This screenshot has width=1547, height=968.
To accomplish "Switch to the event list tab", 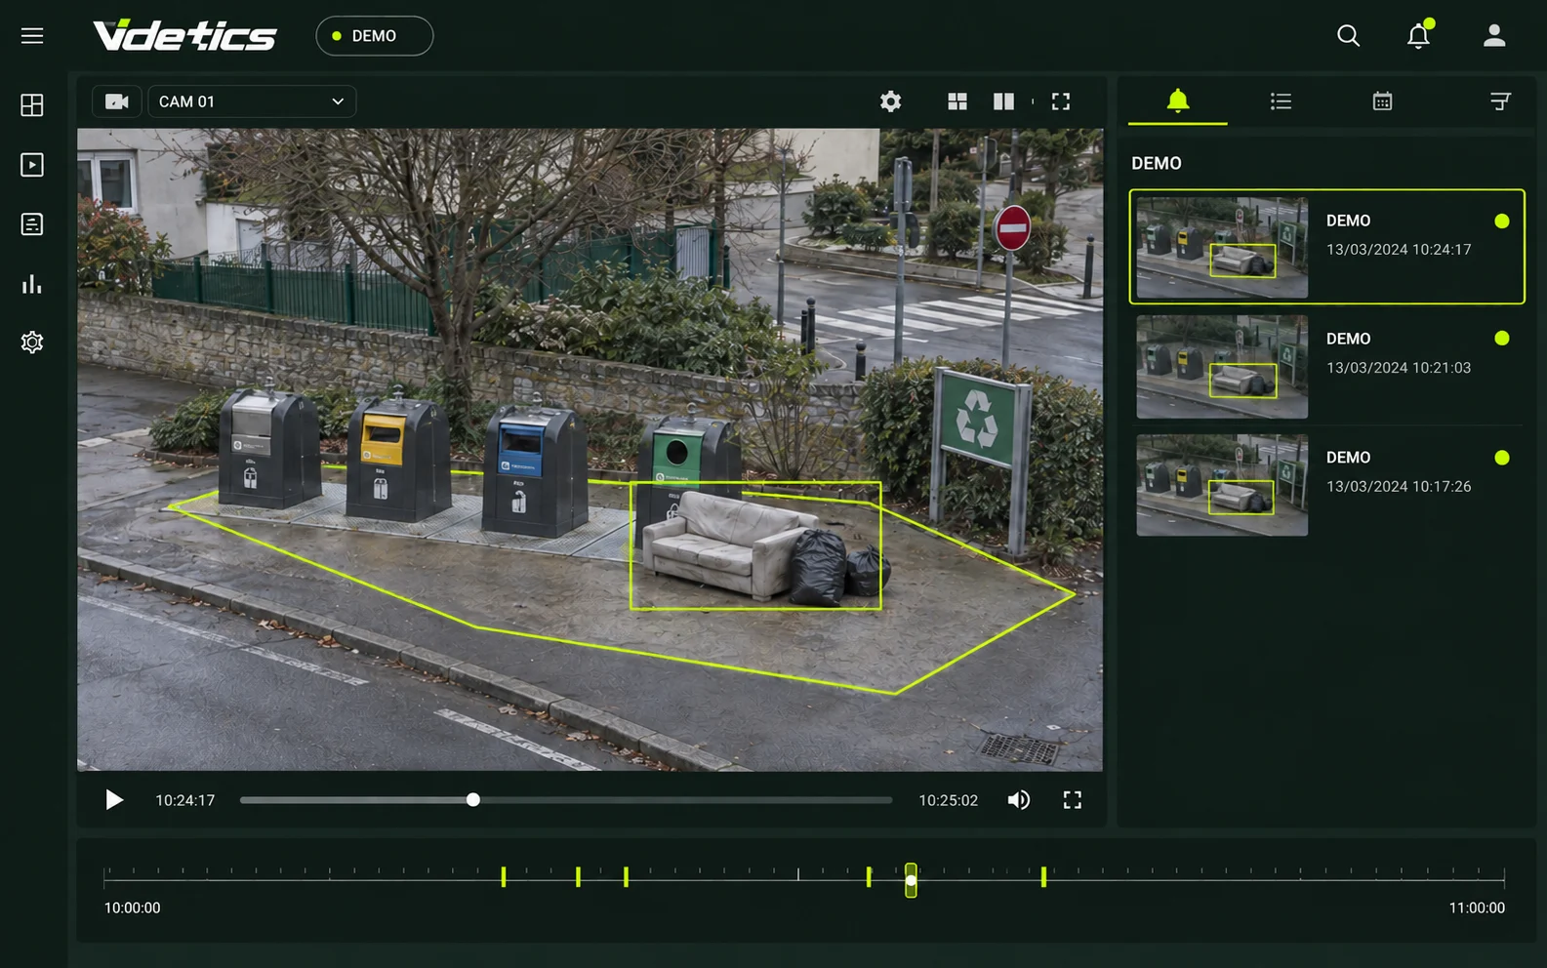I will (1281, 101).
